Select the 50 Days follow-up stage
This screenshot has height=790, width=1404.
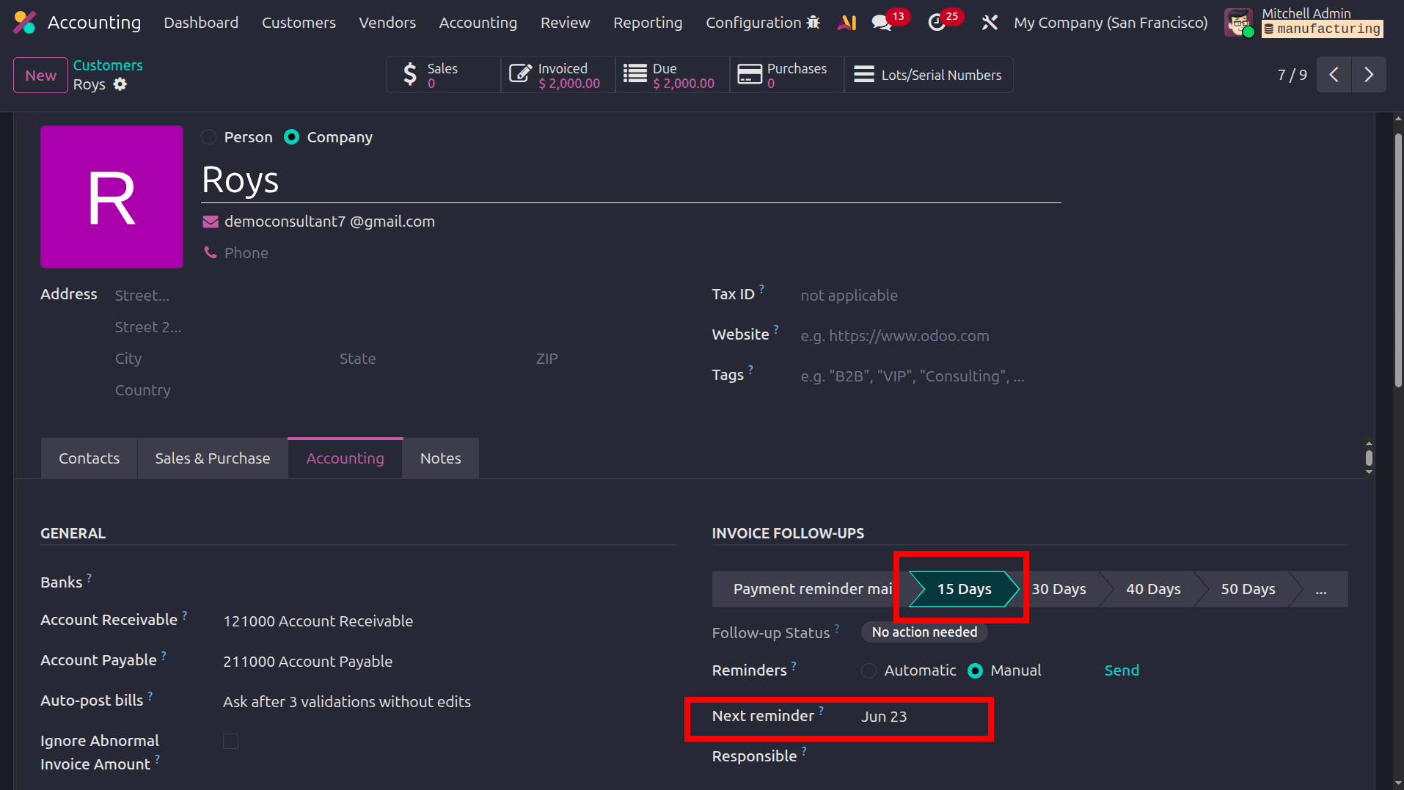[x=1248, y=589]
